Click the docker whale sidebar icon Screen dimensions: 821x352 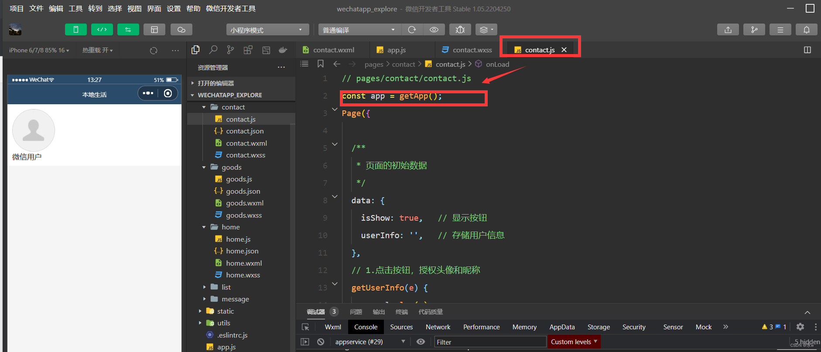point(283,50)
